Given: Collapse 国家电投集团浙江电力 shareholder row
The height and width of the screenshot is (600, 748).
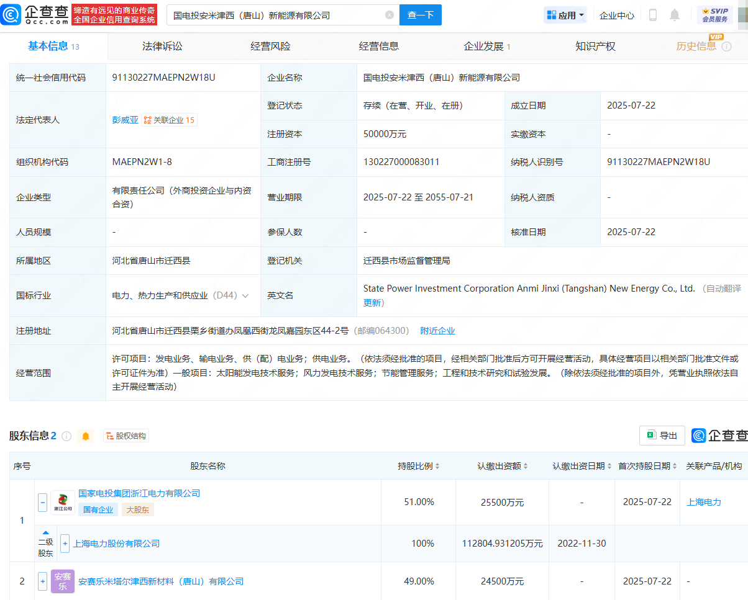Looking at the screenshot, I should 43,502.
